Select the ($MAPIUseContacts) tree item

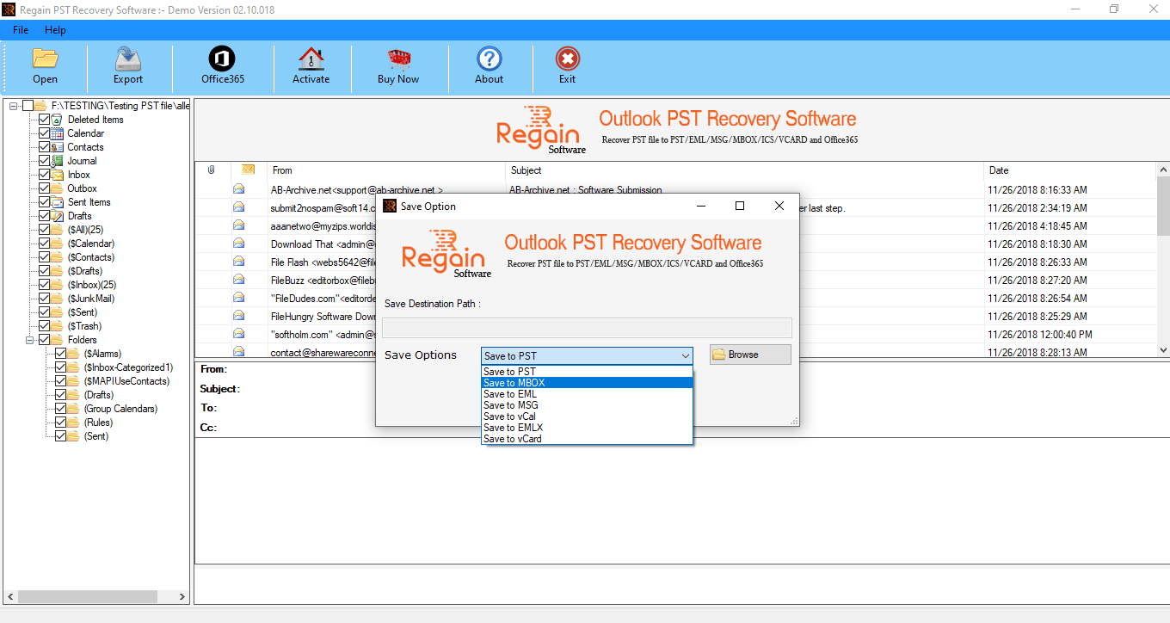126,381
